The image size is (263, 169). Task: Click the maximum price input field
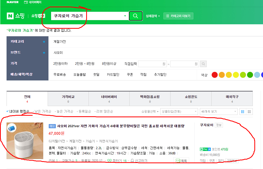184,64
